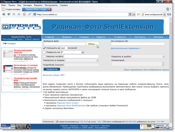Open the Виджеты menu
Screen dimensions: 175x132
[x=38, y=5]
